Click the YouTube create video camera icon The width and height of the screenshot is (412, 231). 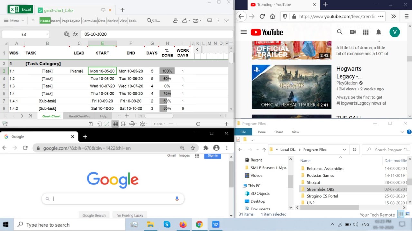pos(353,32)
